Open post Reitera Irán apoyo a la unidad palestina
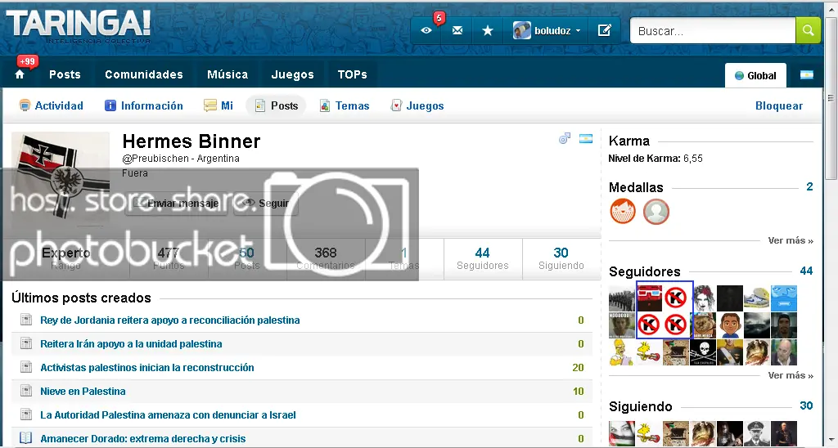 pos(131,344)
